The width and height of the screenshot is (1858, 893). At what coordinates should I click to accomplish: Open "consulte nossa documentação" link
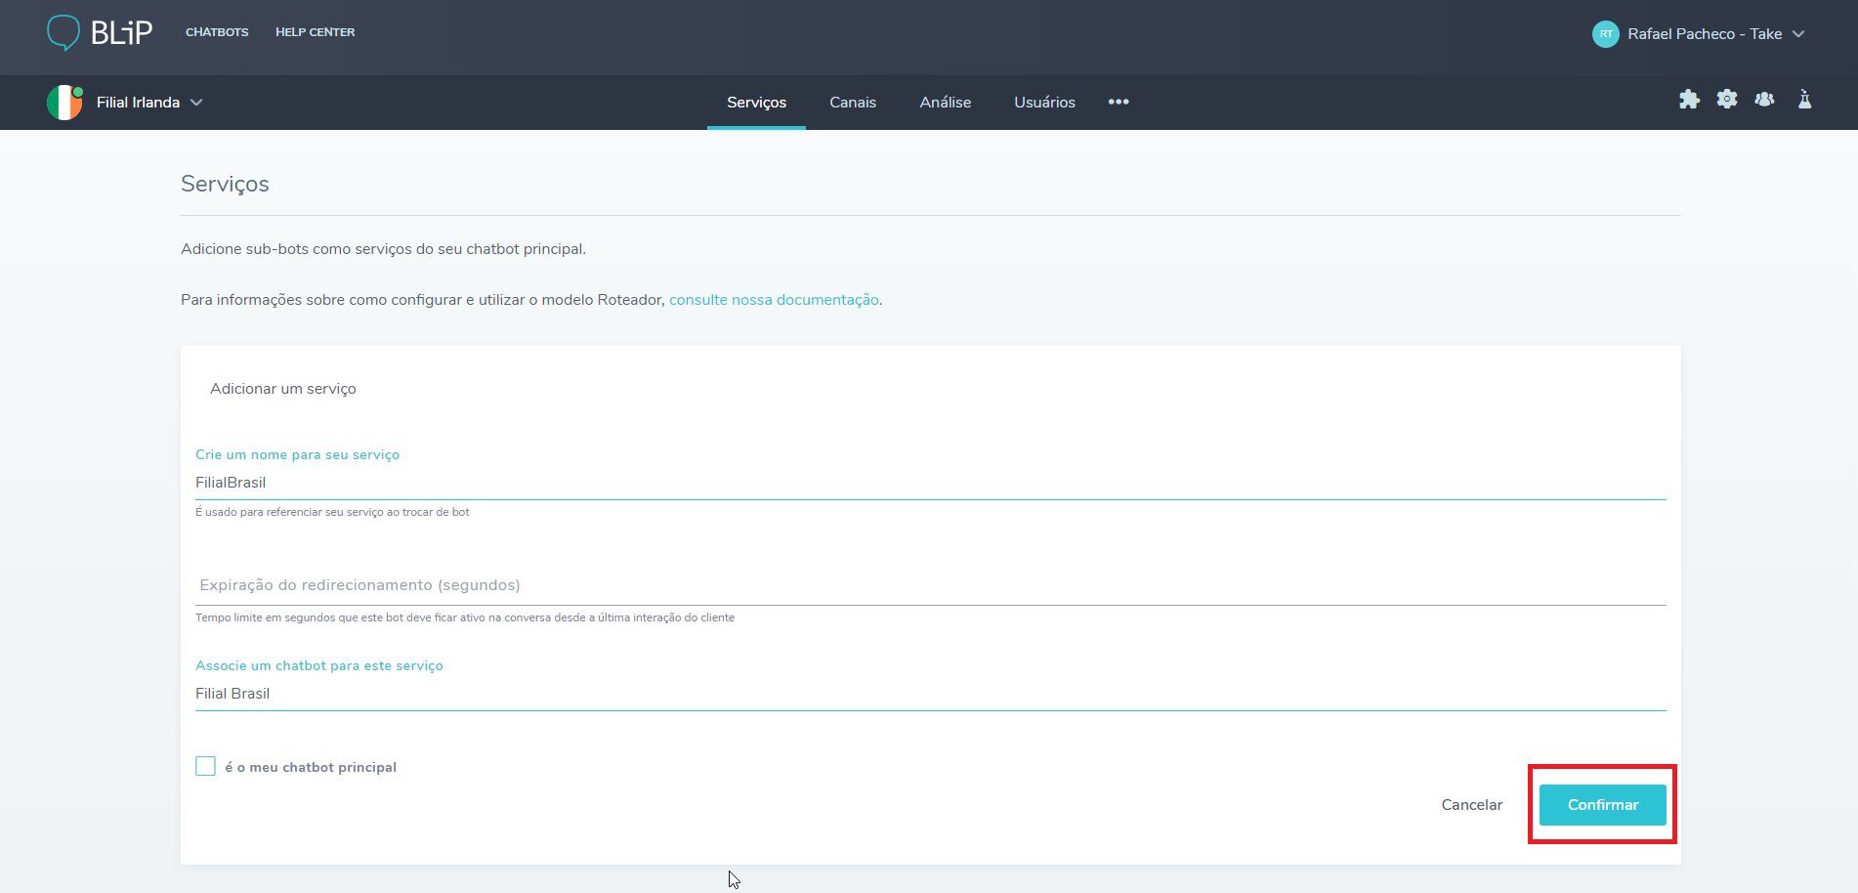point(774,300)
